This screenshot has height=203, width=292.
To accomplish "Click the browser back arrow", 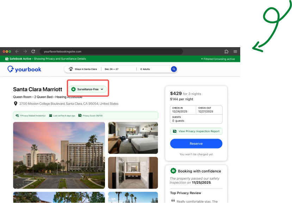I will point(17,51).
